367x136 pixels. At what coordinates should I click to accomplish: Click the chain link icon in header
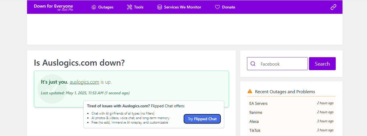pyautogui.click(x=333, y=7)
